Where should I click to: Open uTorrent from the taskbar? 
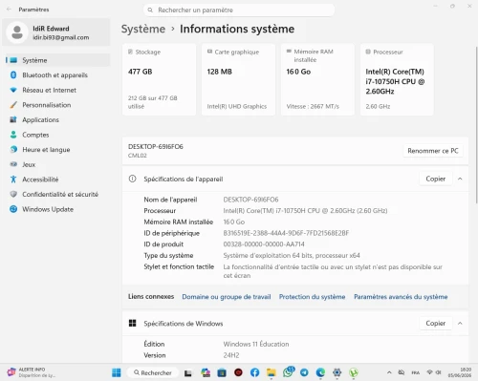354,372
